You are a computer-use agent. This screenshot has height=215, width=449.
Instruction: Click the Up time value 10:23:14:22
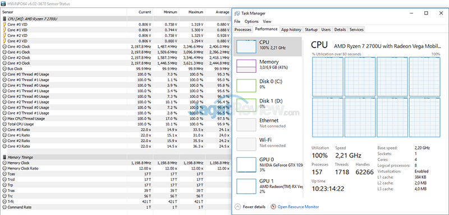click(328, 189)
